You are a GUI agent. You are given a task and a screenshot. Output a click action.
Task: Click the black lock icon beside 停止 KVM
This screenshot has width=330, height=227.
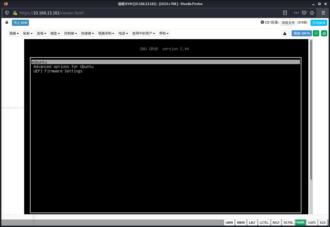point(7,22)
